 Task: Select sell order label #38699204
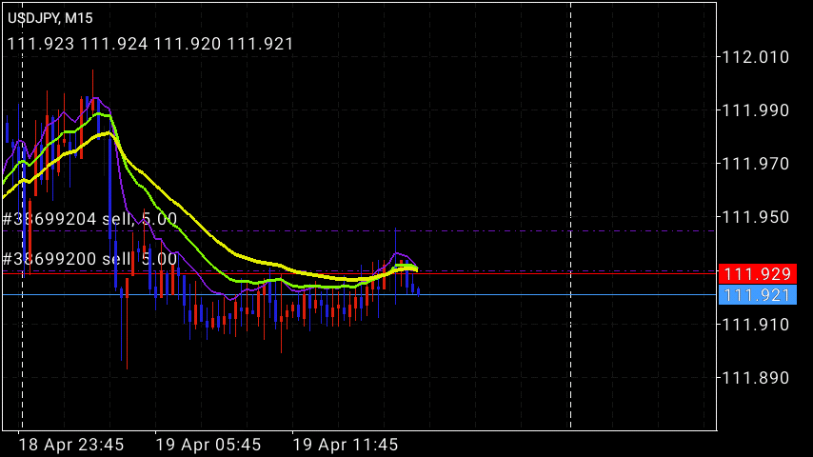89,219
